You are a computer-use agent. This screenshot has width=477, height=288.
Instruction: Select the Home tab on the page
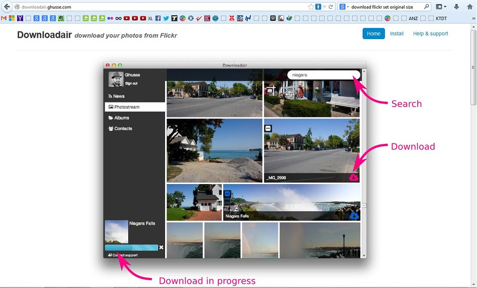373,34
